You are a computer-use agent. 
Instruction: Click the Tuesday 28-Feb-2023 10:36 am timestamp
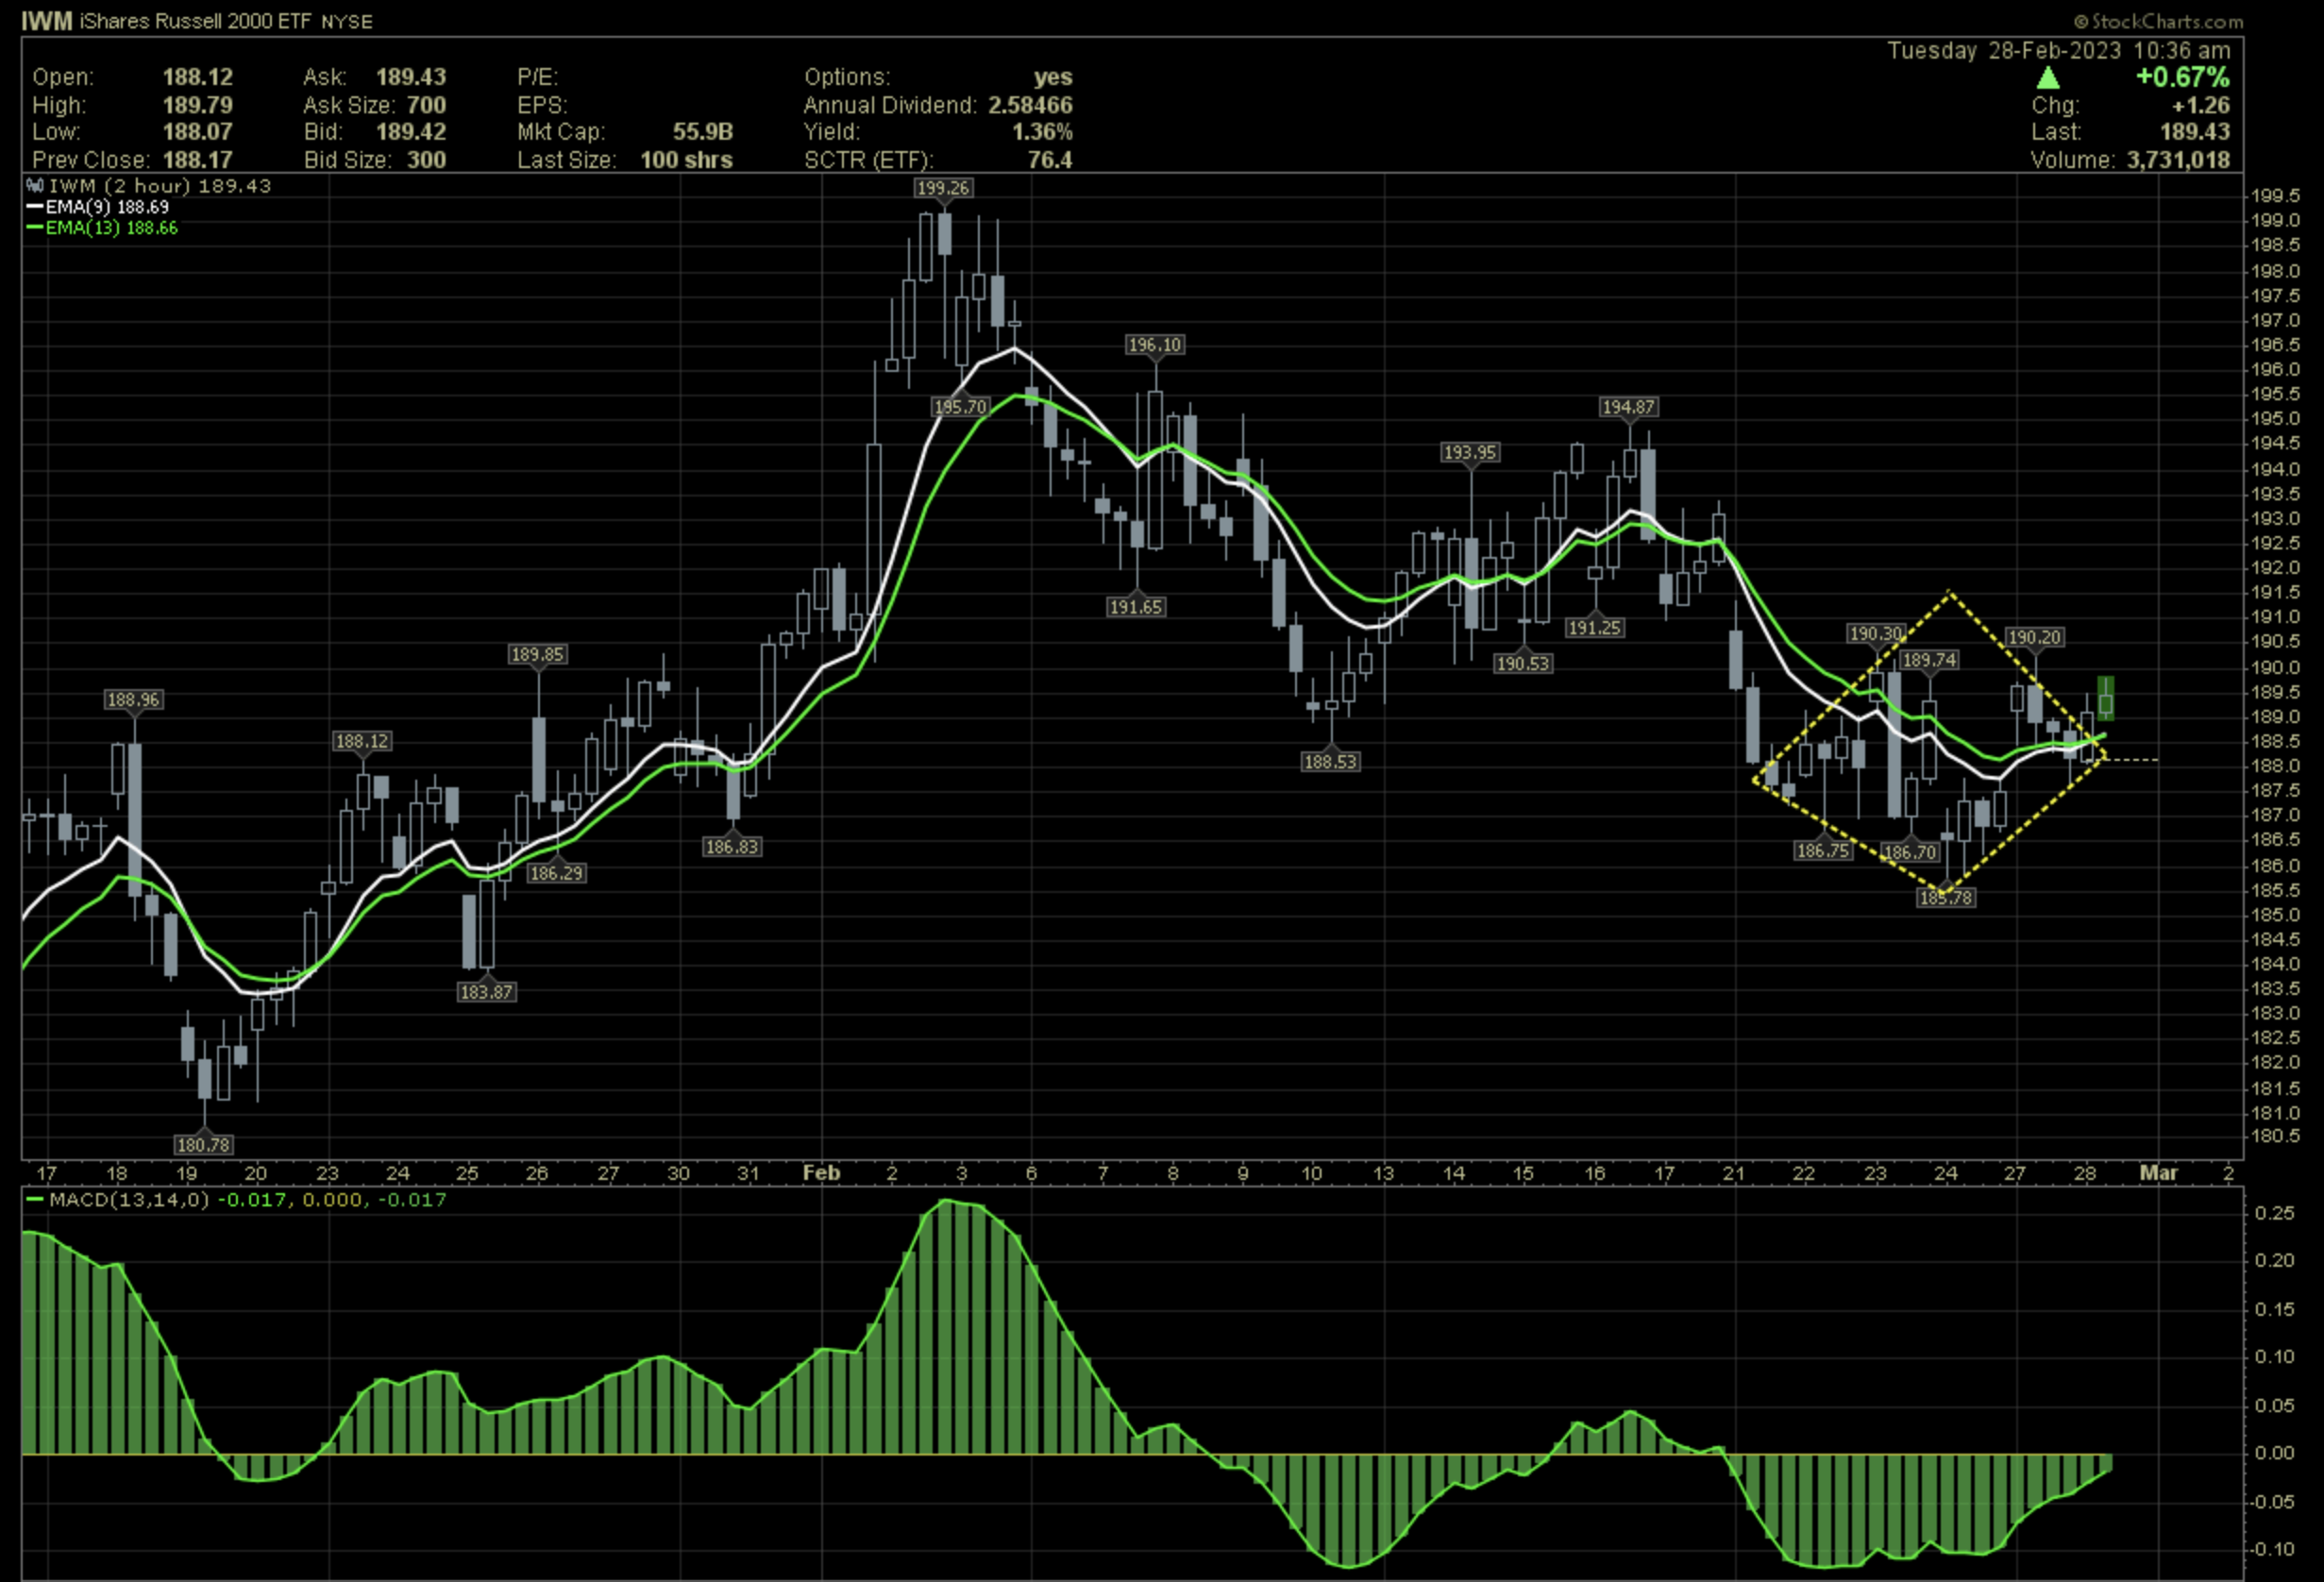coord(2059,50)
